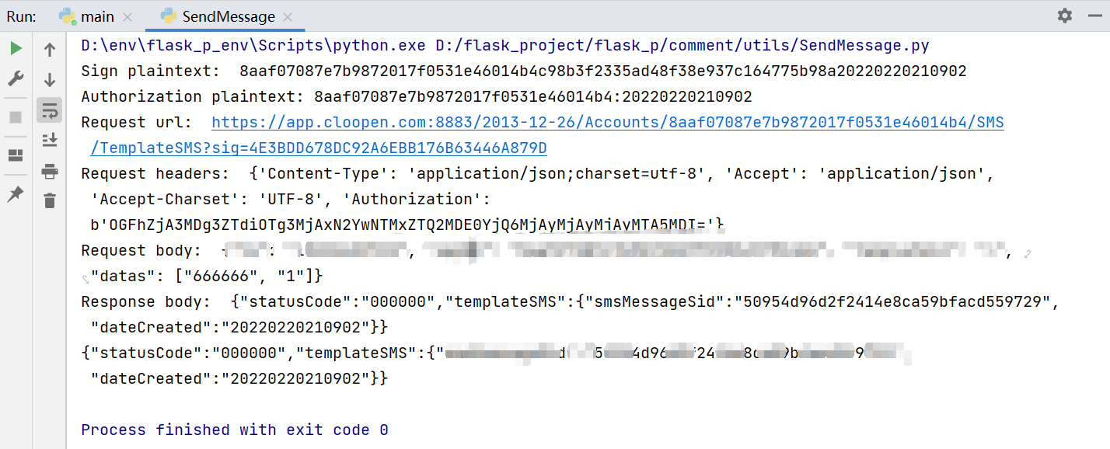Pin the current run tab

pos(16,195)
